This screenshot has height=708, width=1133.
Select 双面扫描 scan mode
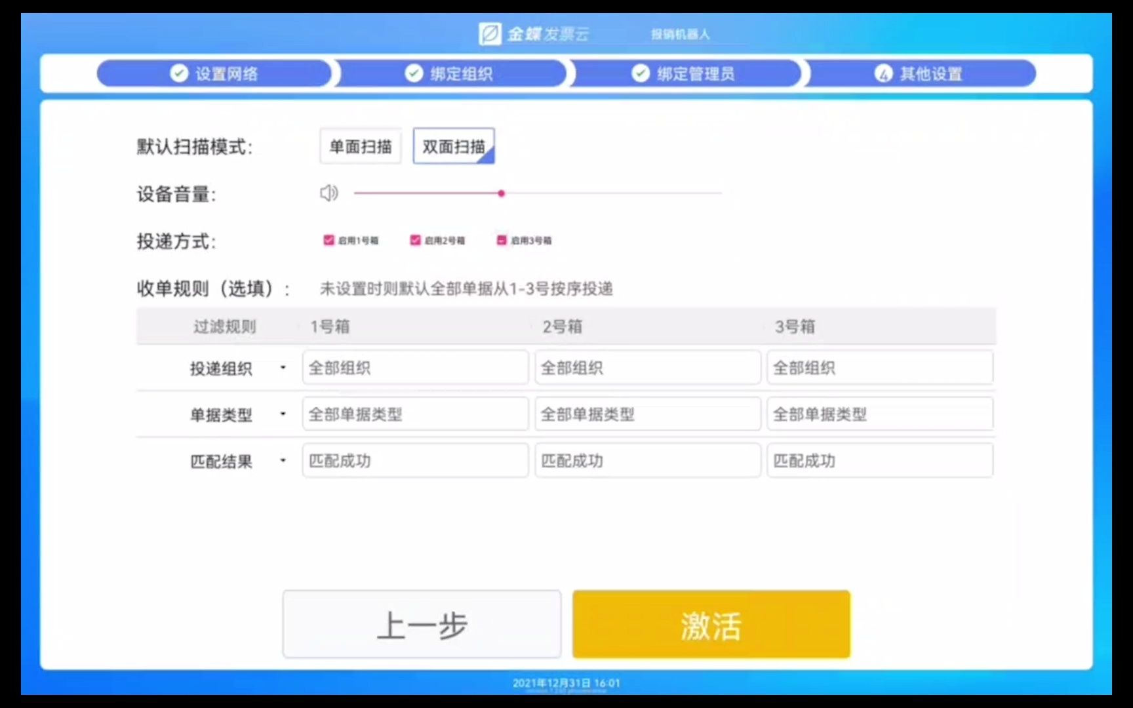pyautogui.click(x=454, y=146)
